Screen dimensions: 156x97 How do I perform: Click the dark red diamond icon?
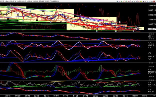point(128,1)
